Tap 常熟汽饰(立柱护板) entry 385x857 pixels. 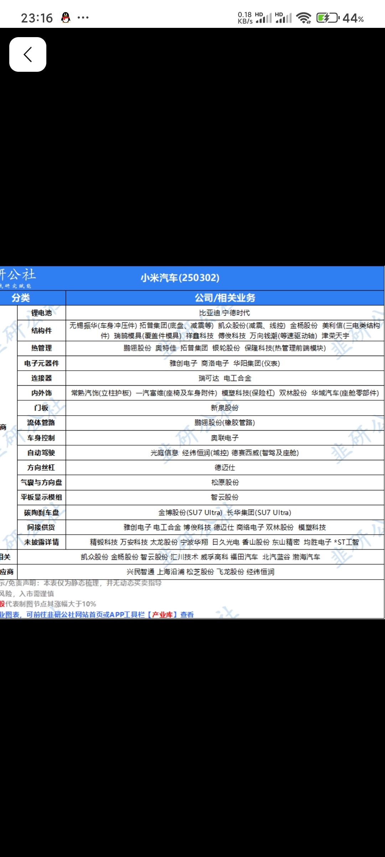click(x=101, y=393)
